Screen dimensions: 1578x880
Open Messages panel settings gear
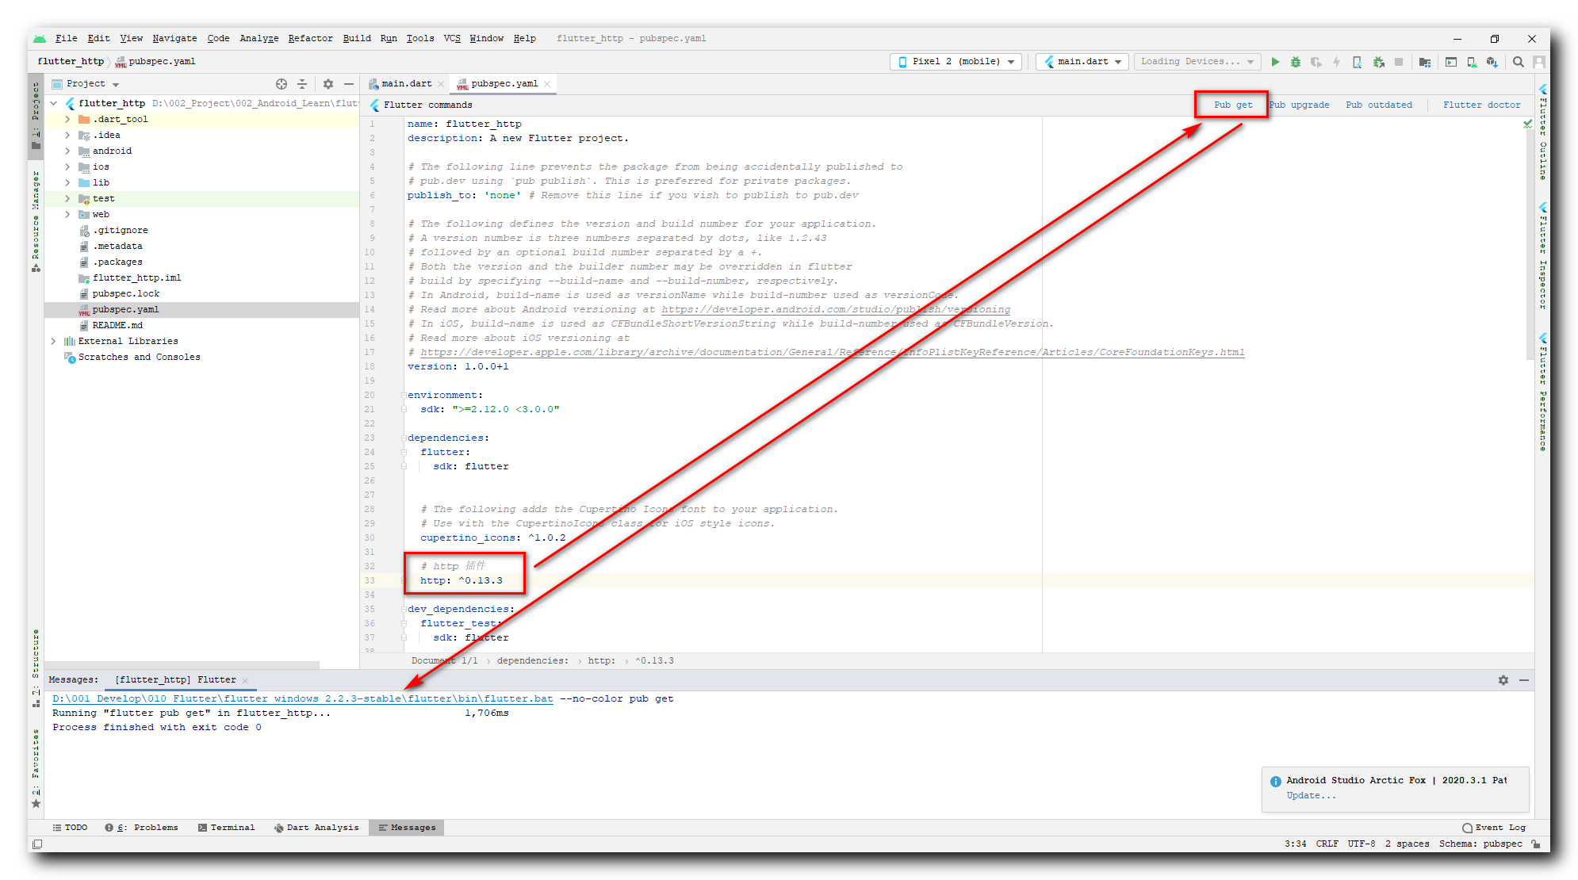tap(1503, 680)
